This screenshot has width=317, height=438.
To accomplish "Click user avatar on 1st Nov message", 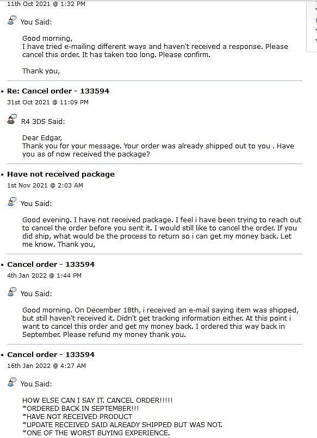I will click(x=12, y=202).
